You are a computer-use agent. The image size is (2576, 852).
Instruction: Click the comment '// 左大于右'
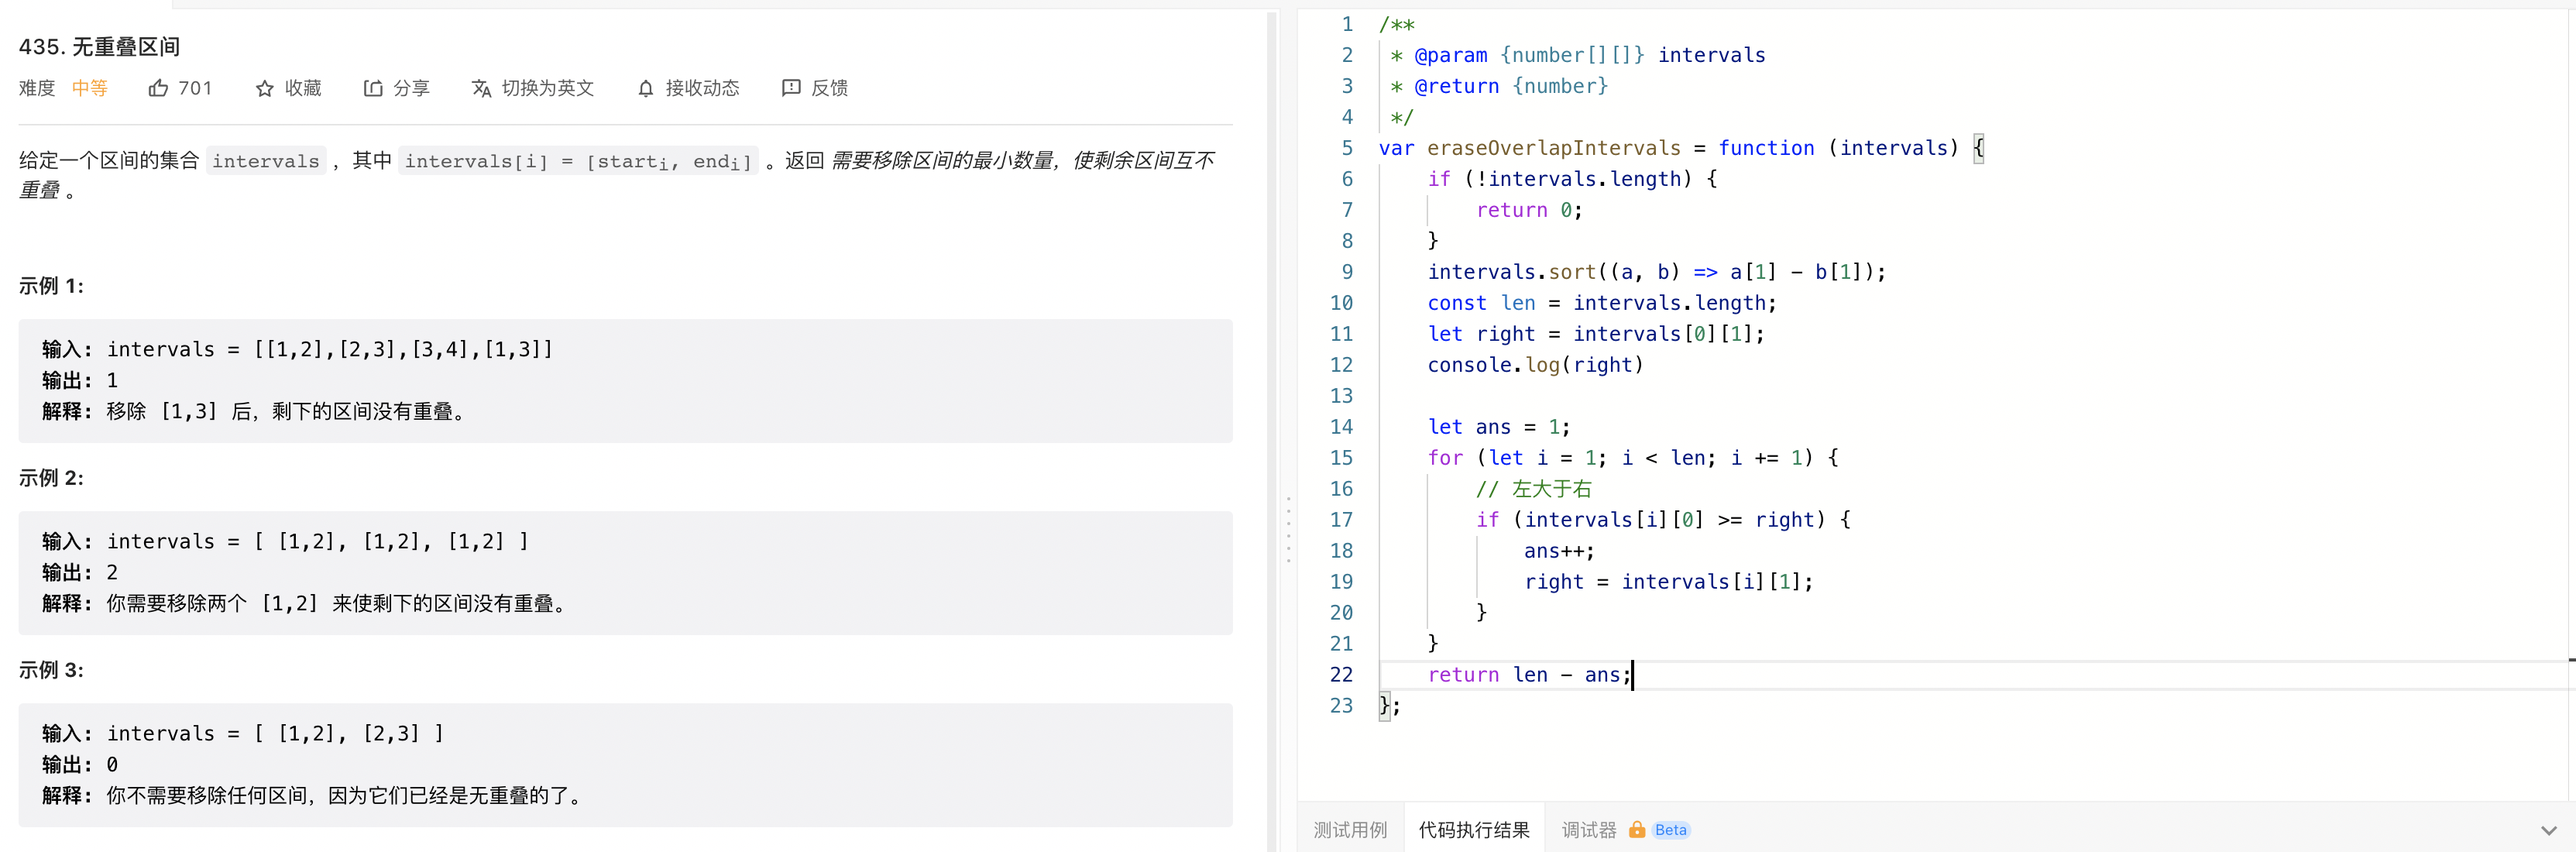[x=1534, y=489]
